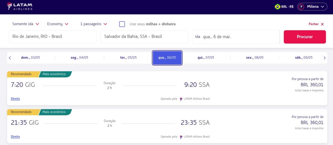Expand the Milena account menu chevron
Screen dimensions: 333x145
pyautogui.click(x=323, y=6)
